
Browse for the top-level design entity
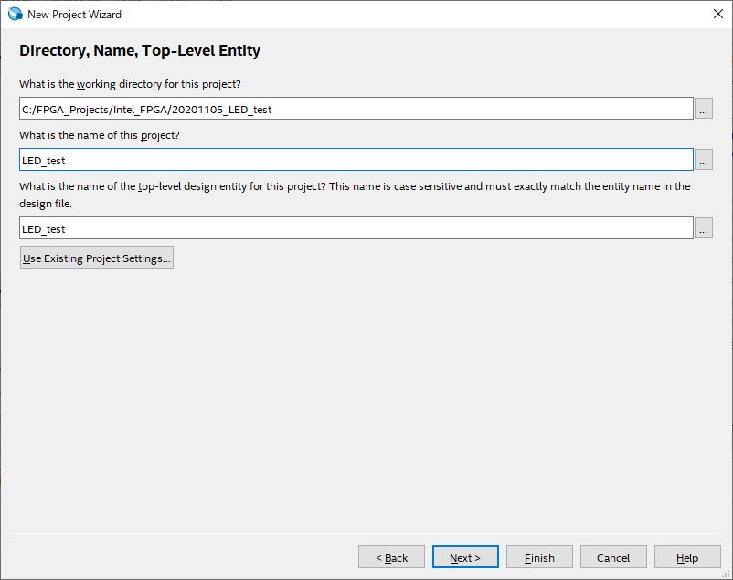(x=704, y=228)
